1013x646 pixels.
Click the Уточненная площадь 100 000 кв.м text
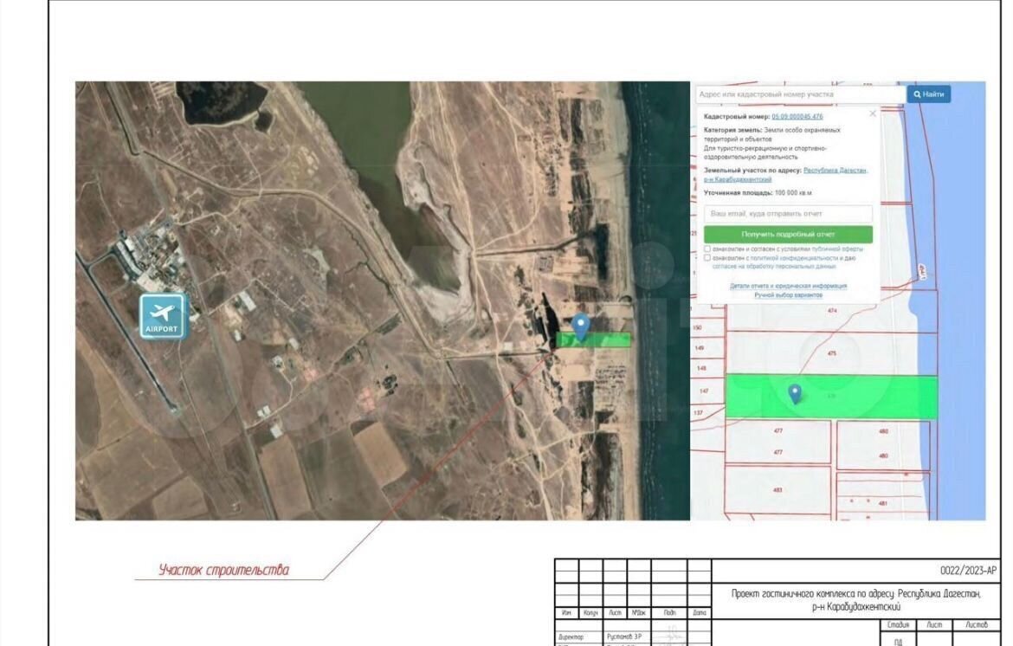click(758, 193)
